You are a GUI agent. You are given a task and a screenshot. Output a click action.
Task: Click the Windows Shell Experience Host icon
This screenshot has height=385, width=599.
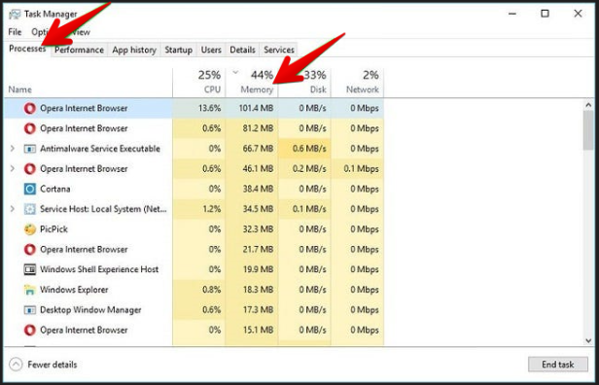point(30,269)
